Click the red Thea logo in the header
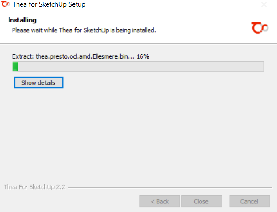Screen dimensions: 277x212 coord(260,28)
